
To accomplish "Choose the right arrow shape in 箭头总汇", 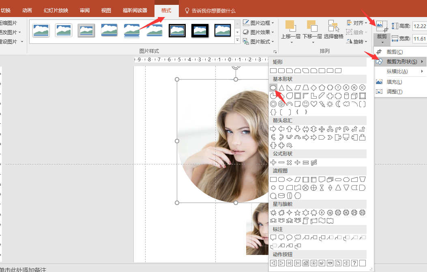I will pos(273,129).
